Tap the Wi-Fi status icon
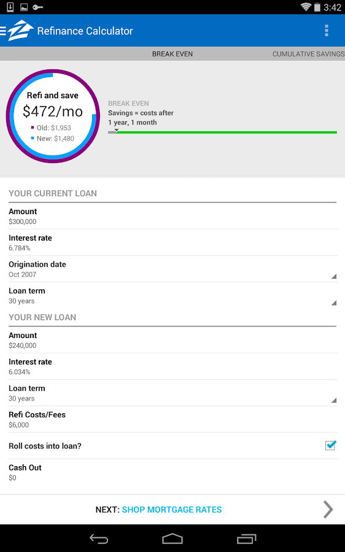Image resolution: width=345 pixels, height=552 pixels. [305, 7]
